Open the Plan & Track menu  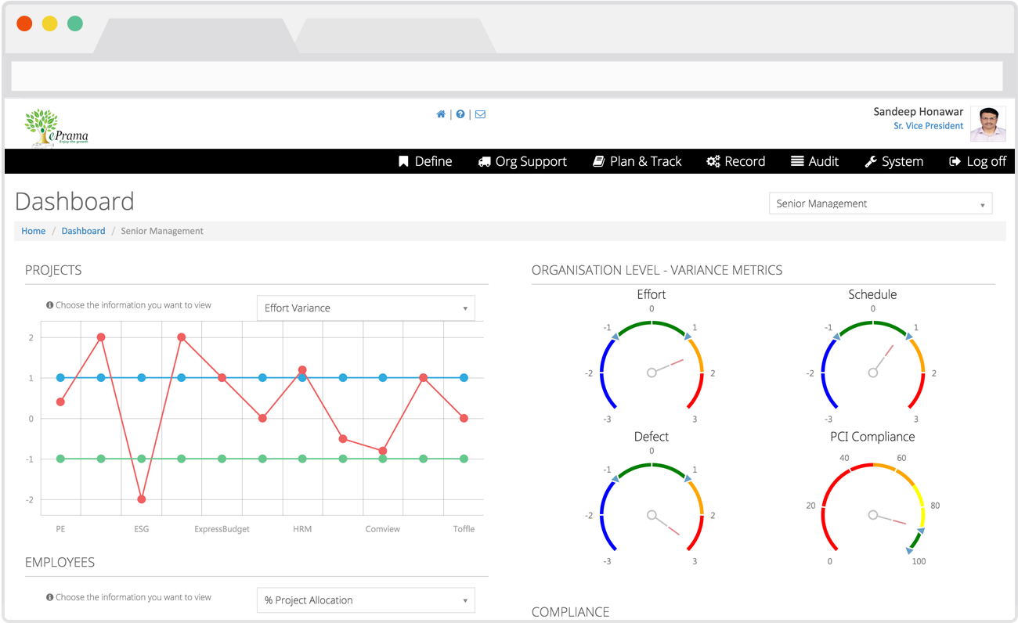[637, 161]
